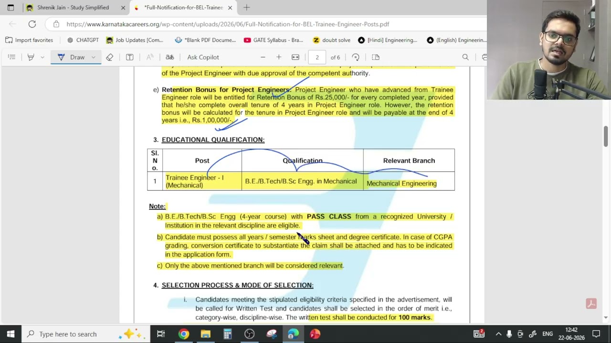611x343 pixels.
Task: Click the 'PASS CLASS' bold text
Action: [329, 217]
